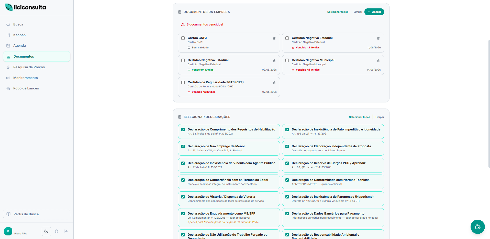Click Limpar in Documentos da Empresa section
The height and width of the screenshot is (239, 490).
click(x=358, y=12)
